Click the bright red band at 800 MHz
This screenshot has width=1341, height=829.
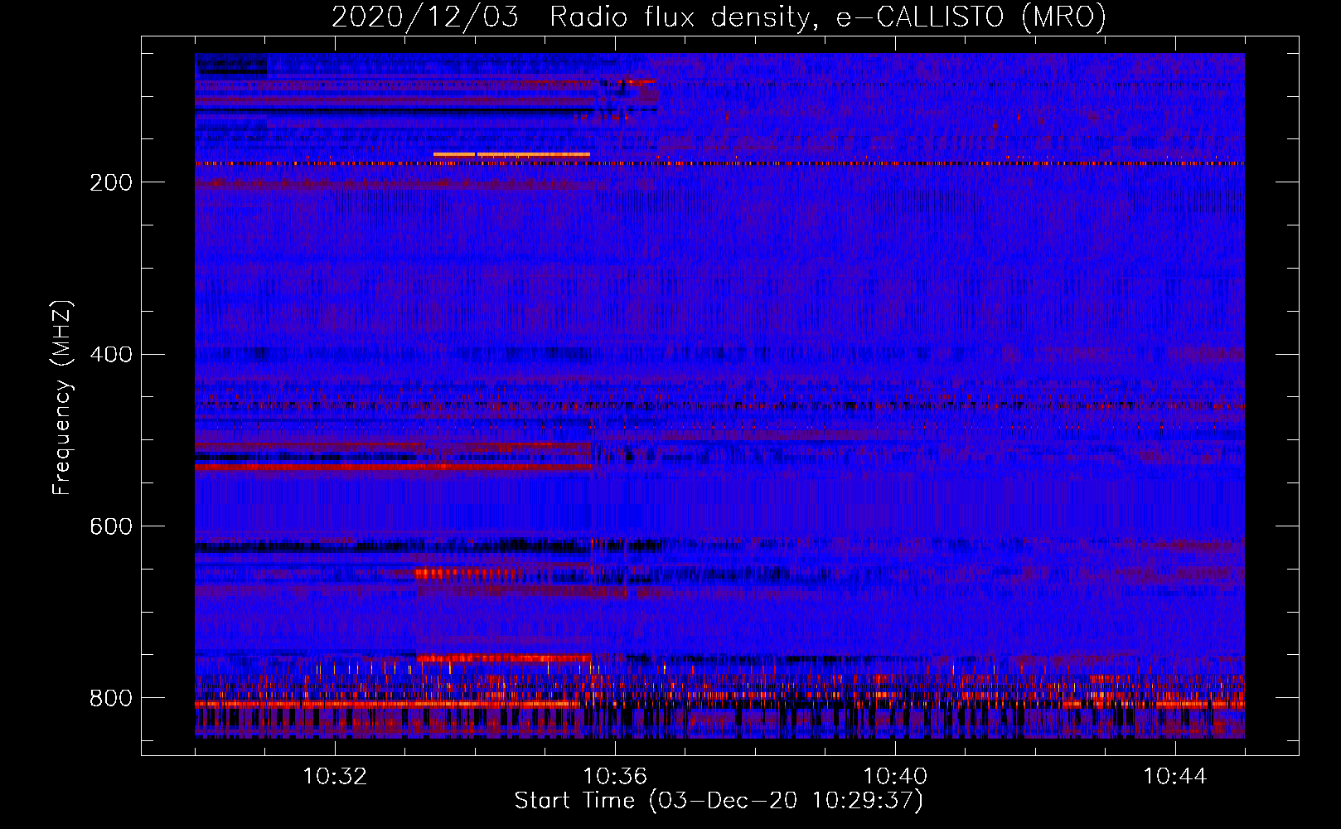388,705
